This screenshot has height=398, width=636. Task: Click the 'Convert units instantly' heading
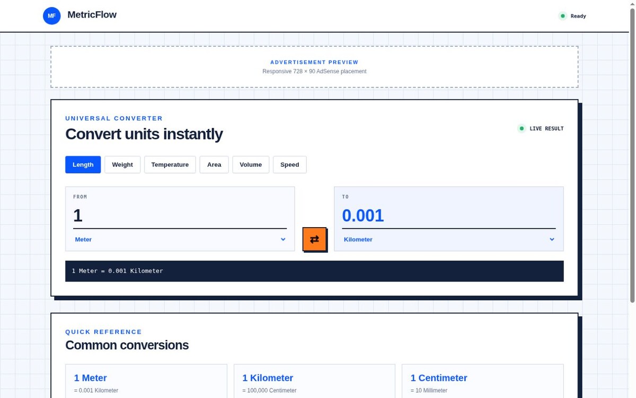[x=144, y=134]
